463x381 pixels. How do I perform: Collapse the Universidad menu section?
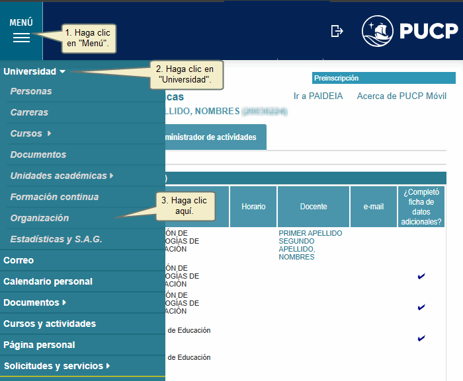(x=34, y=71)
